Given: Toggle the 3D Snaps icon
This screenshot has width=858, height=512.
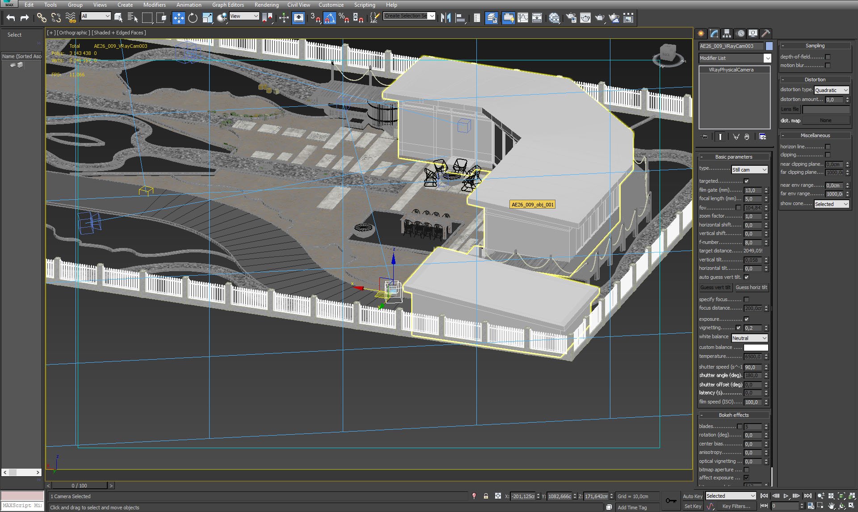Looking at the screenshot, I should 315,18.
